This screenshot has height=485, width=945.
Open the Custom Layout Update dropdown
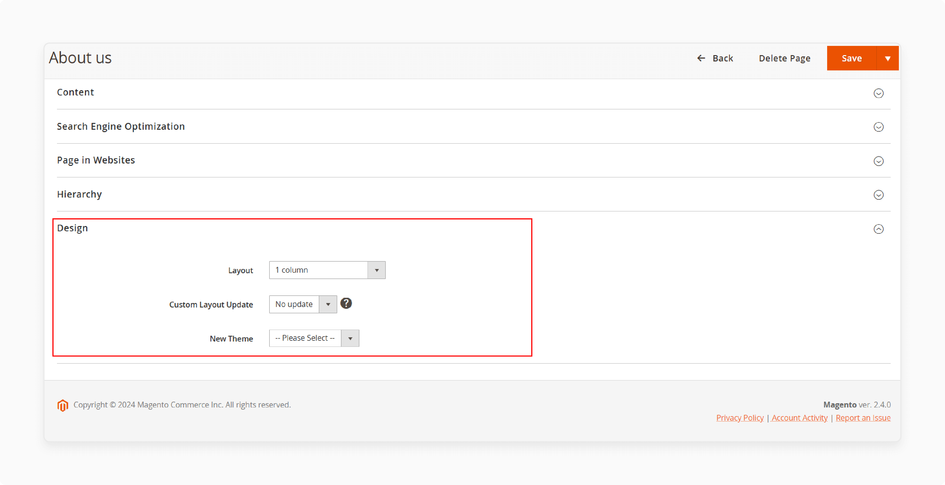point(303,304)
